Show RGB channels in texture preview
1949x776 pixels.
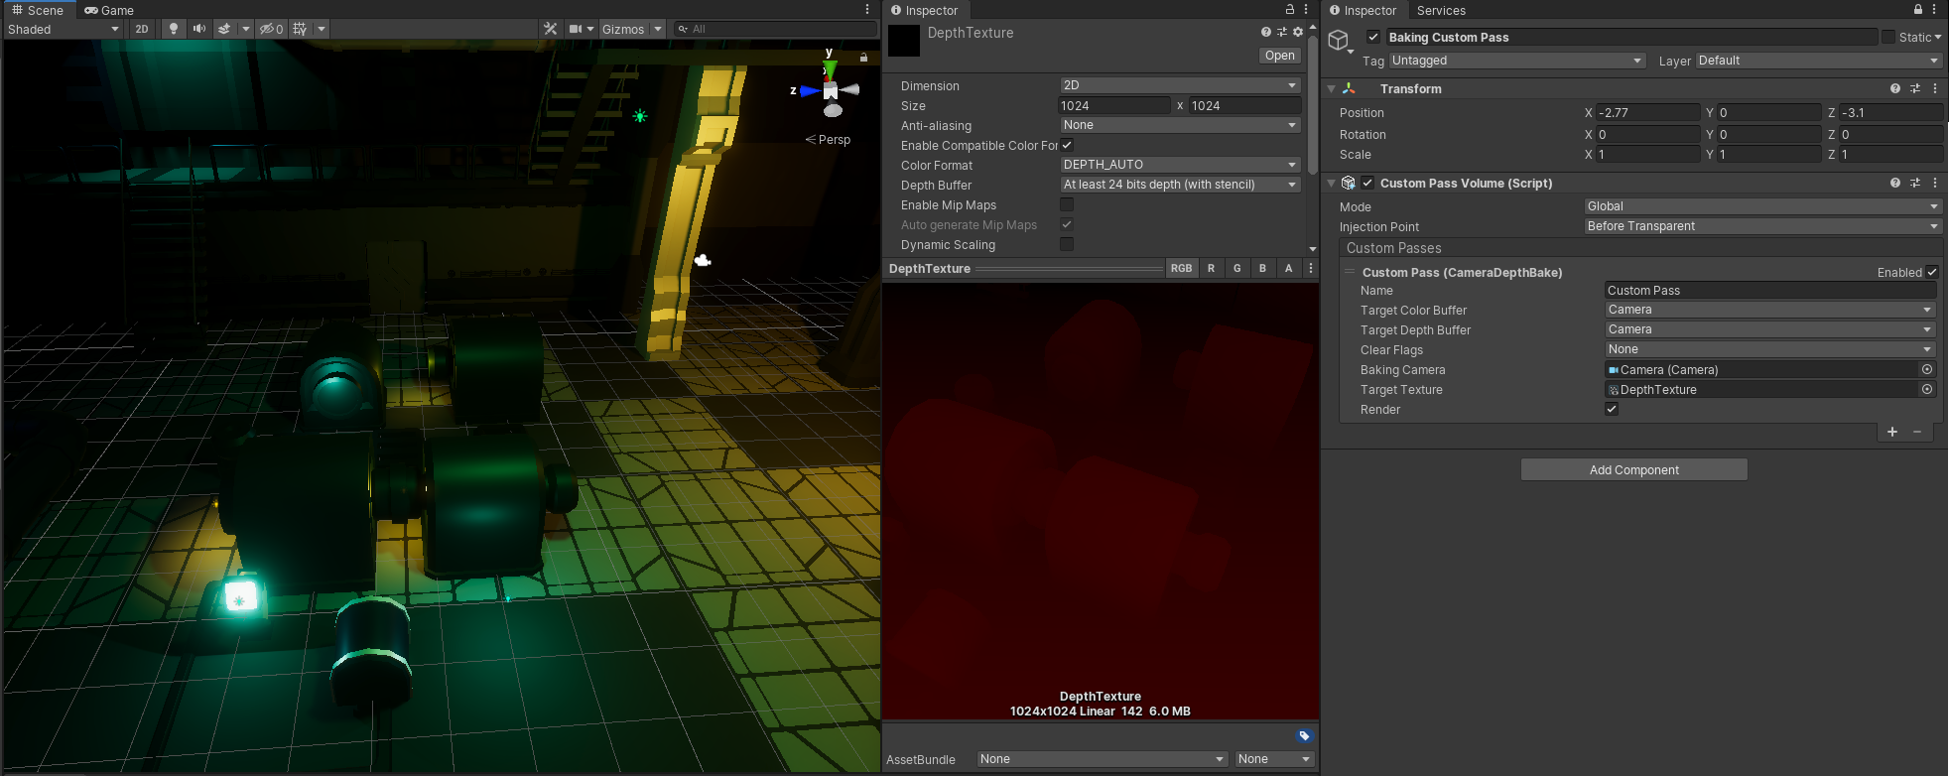[1181, 268]
